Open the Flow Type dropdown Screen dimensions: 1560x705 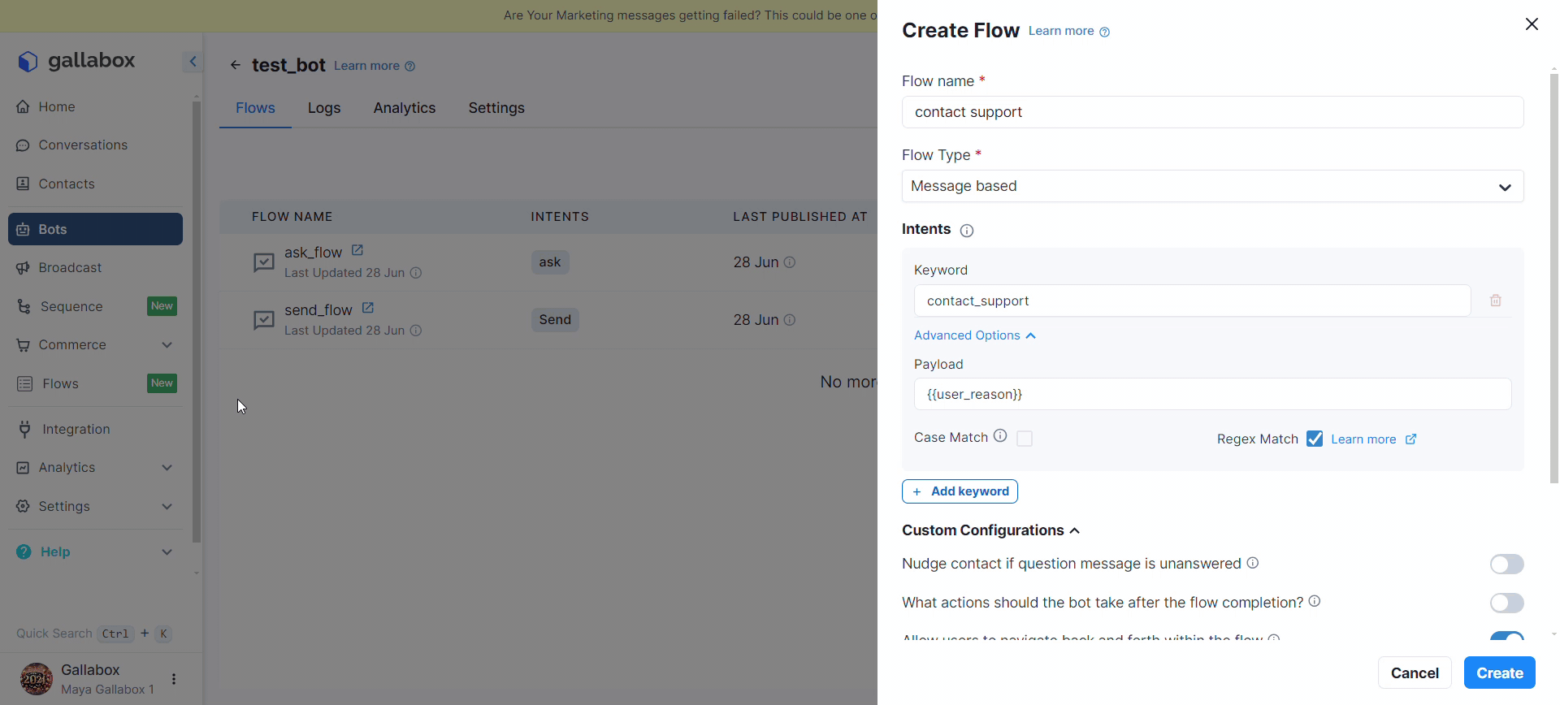click(1212, 186)
